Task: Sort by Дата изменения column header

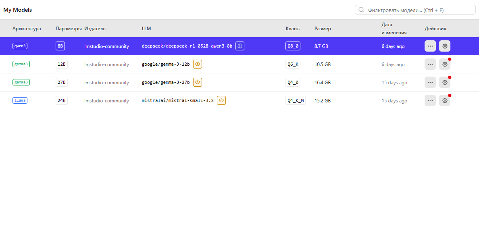Action: pyautogui.click(x=394, y=29)
